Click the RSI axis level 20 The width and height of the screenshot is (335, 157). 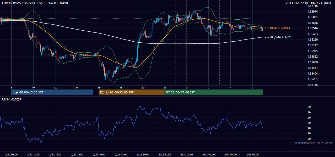coord(309,139)
